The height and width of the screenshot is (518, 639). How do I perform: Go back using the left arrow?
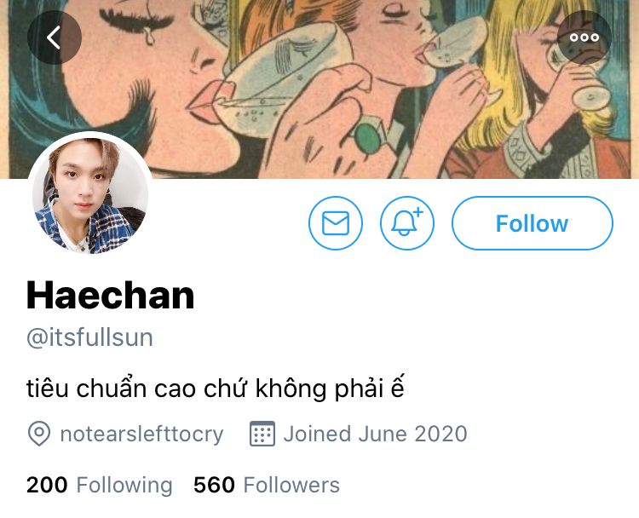click(55, 37)
